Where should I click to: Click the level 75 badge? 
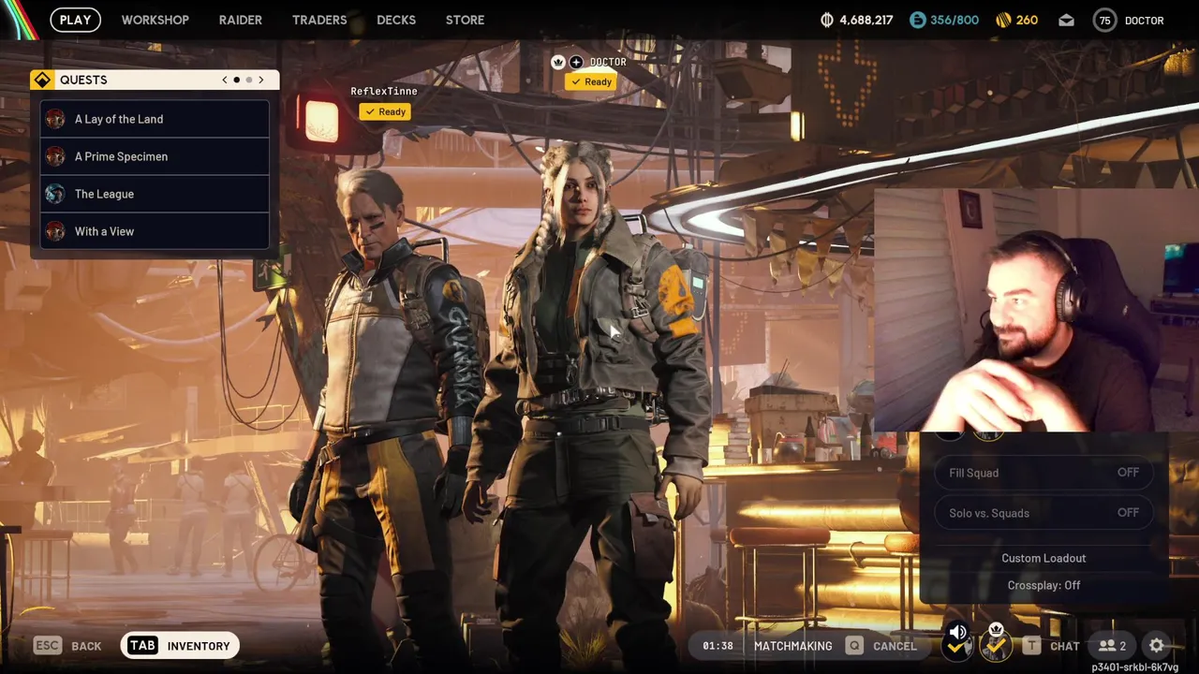coord(1105,20)
